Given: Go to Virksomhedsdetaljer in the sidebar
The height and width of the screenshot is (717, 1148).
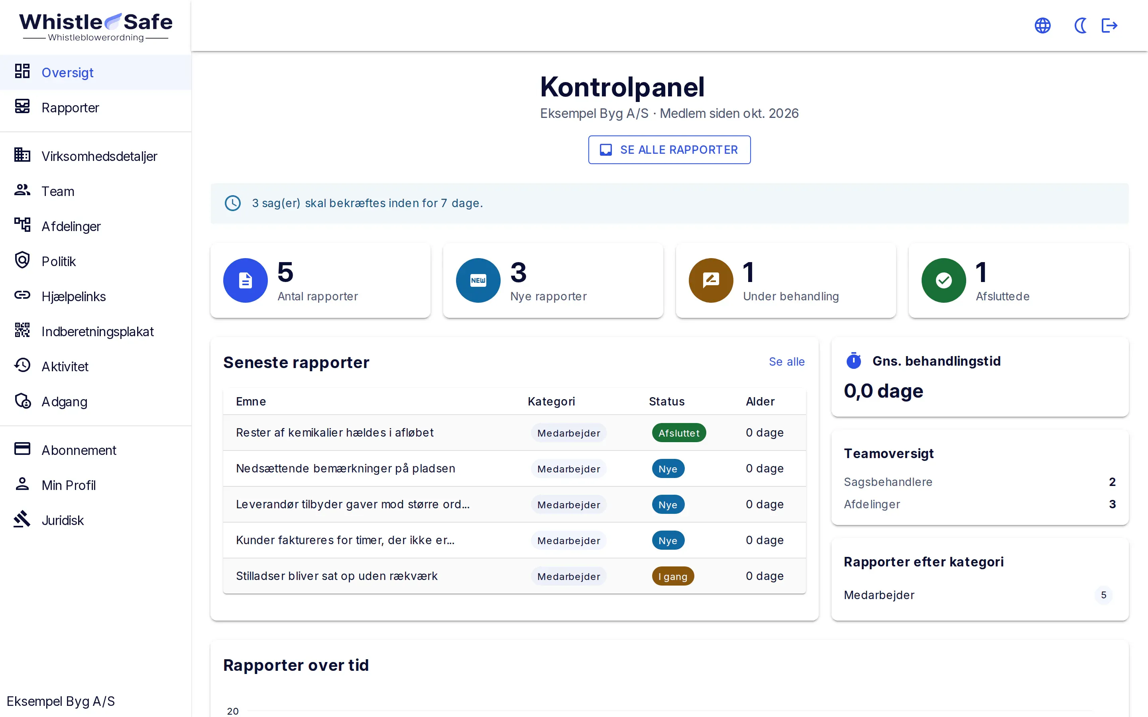Looking at the screenshot, I should pyautogui.click(x=96, y=156).
